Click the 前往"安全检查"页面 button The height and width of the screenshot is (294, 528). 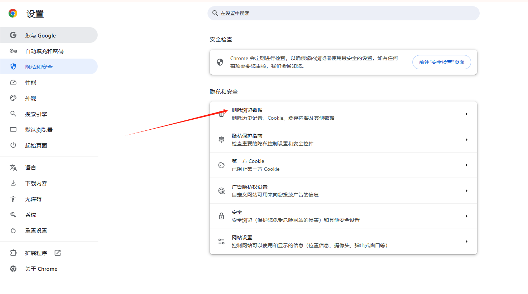point(441,62)
